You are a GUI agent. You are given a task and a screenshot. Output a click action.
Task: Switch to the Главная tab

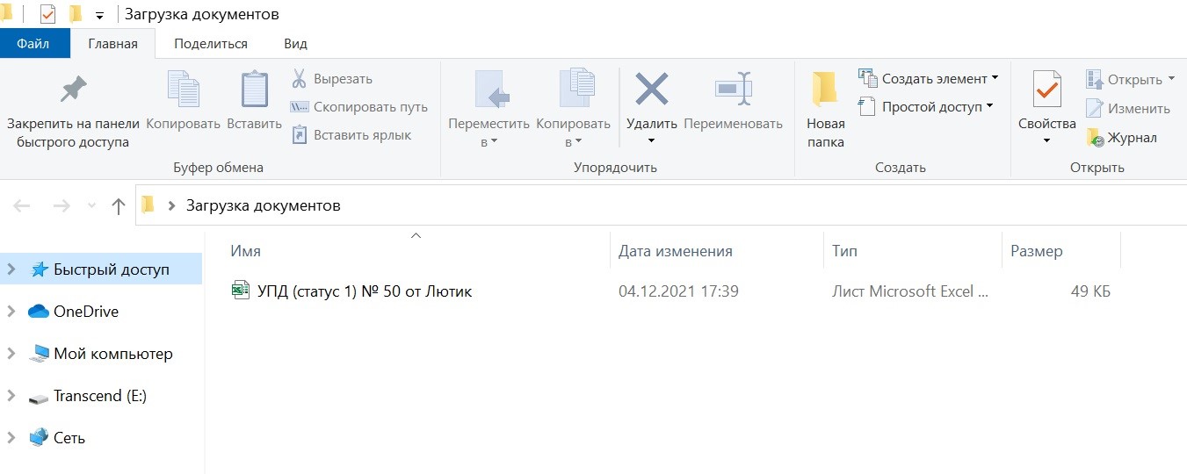point(113,43)
